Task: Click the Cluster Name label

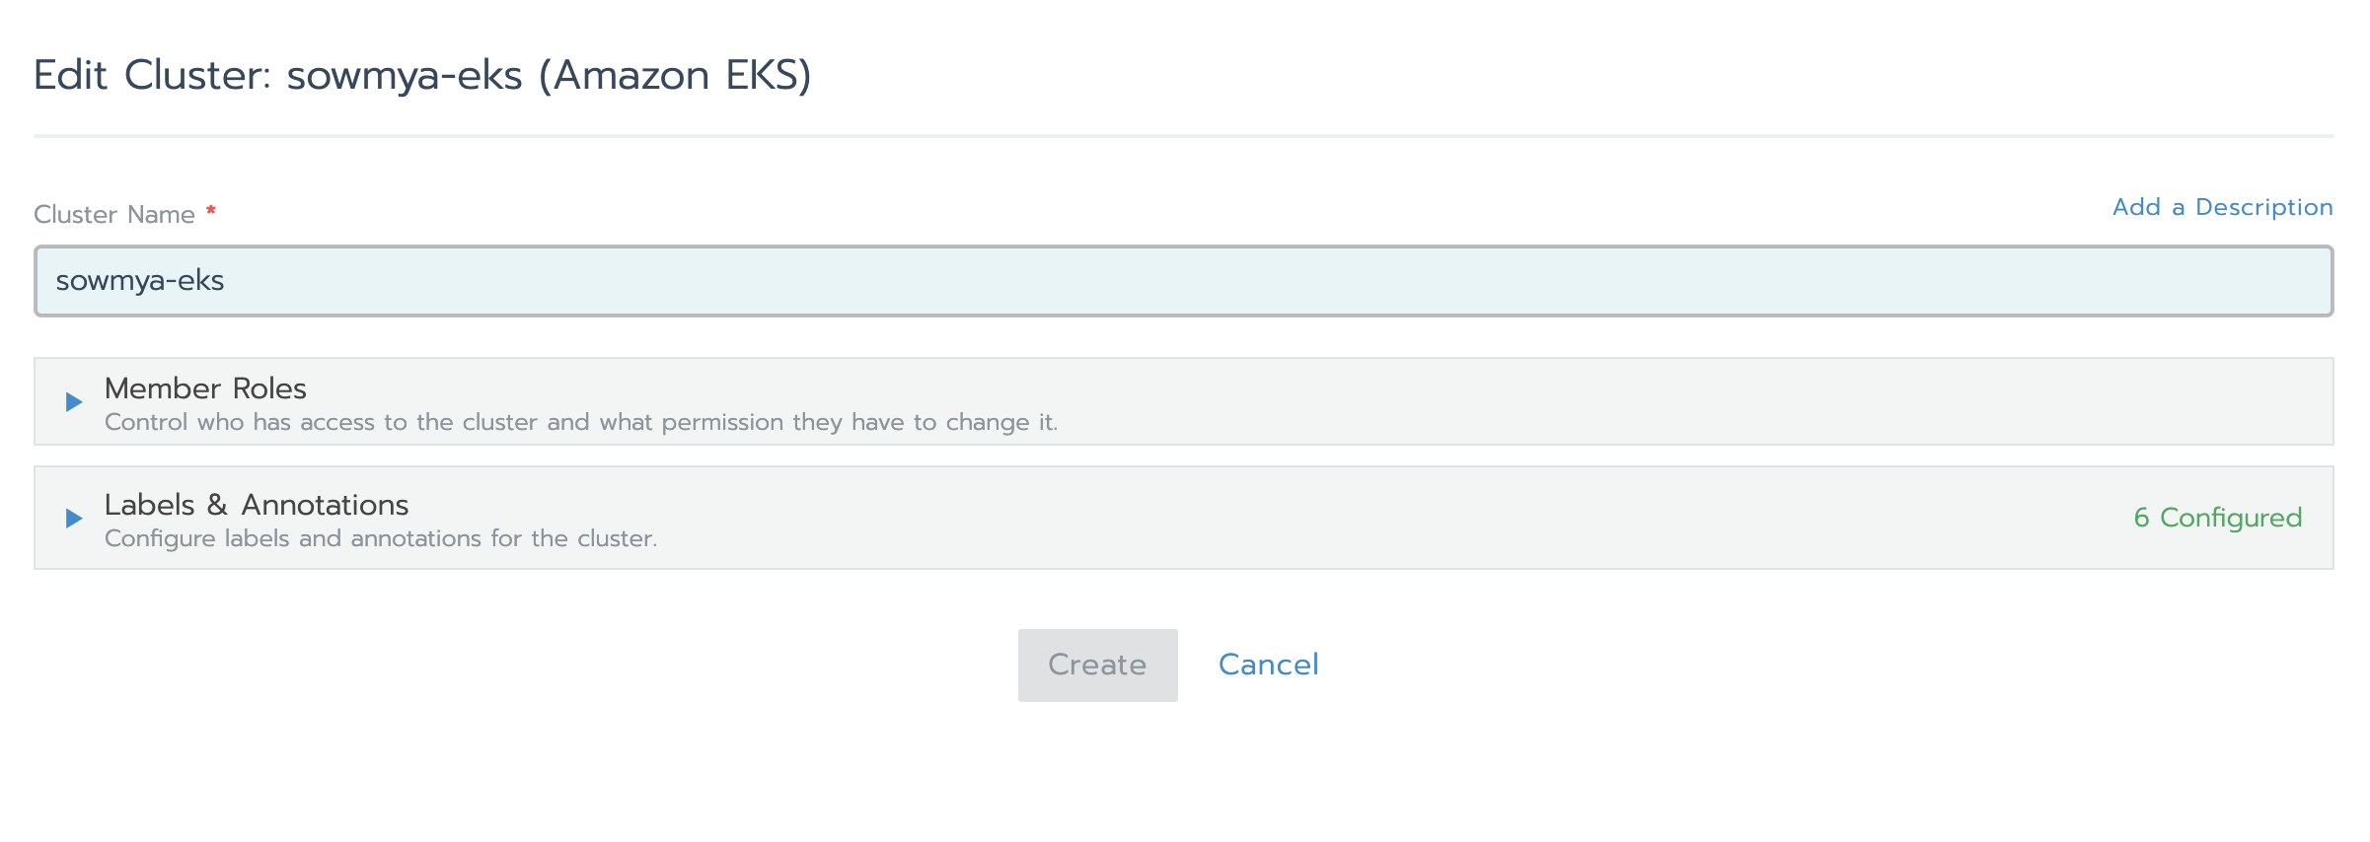Action: tap(113, 214)
